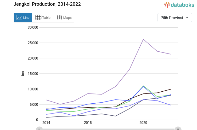Click the Jengkol Production chart title
Image resolution: width=197 pixels, height=130 pixels.
click(47, 4)
